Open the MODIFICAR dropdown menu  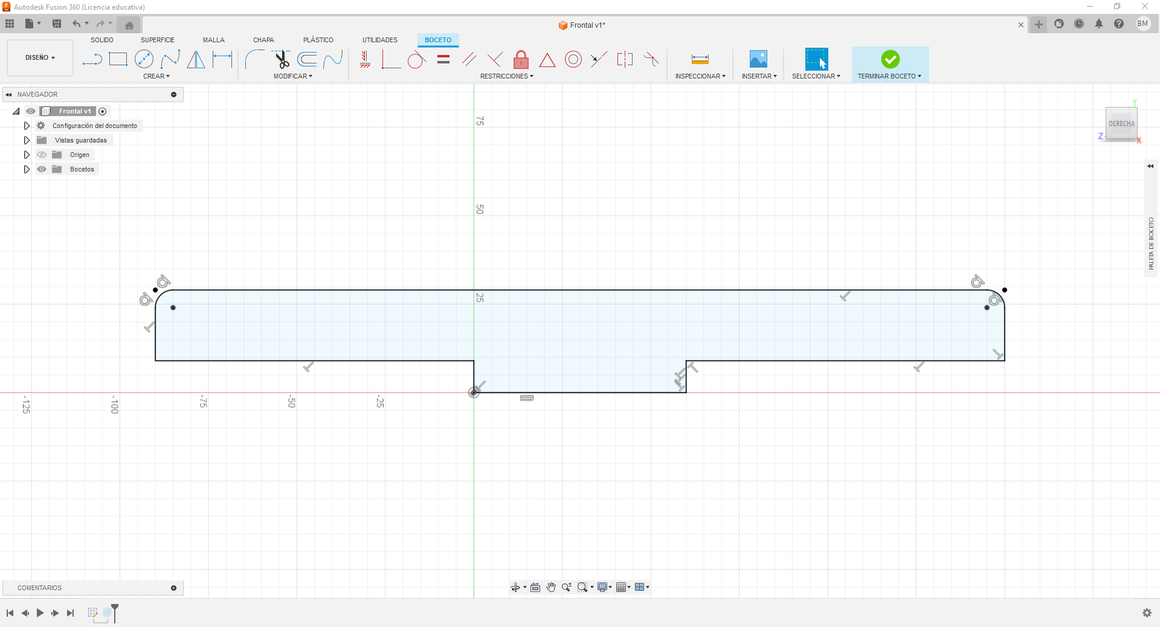click(x=293, y=76)
